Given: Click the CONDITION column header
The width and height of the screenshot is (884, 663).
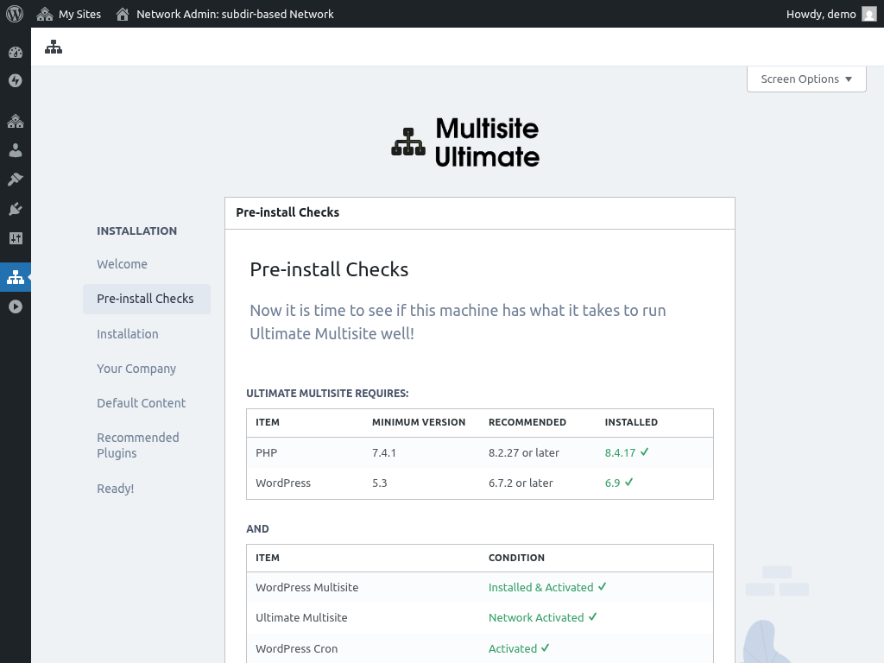Looking at the screenshot, I should pos(516,558).
